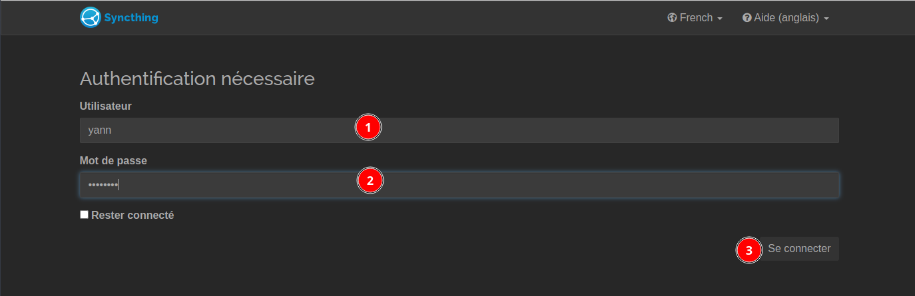Click the red number 3 marker
Viewport: 915px width, 296px height.
(749, 250)
